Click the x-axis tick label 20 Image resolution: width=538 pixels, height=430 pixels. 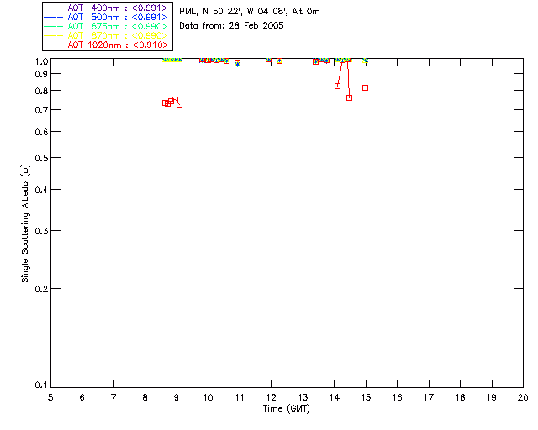[523, 397]
